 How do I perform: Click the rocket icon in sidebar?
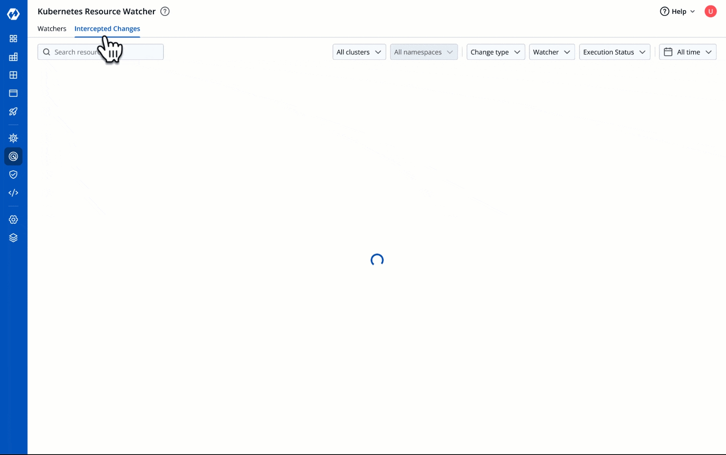coord(13,112)
